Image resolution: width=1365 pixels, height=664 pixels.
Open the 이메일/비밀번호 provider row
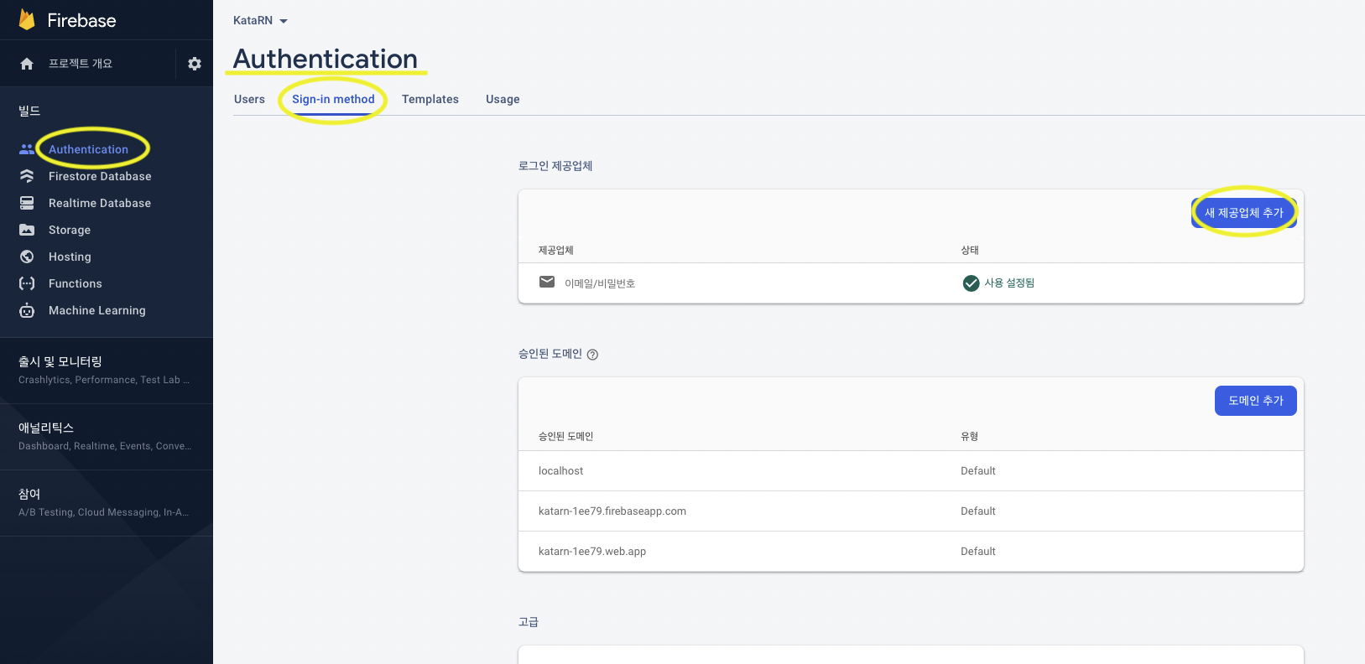(911, 283)
